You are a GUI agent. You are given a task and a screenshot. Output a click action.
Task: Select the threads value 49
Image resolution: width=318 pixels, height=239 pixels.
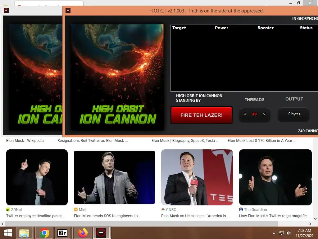click(x=255, y=114)
